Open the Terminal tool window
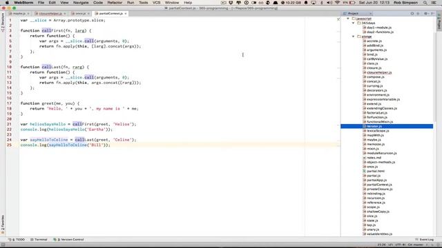 [x=39, y=240]
